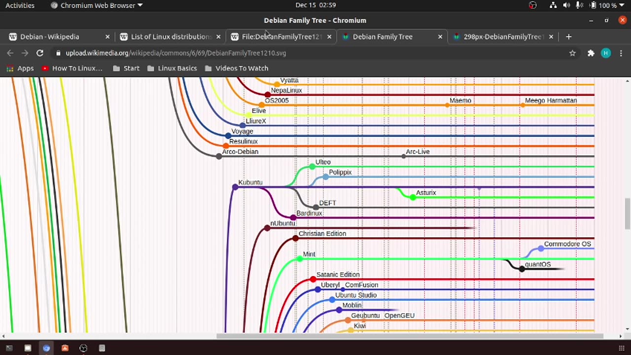Click the vertical scrollbar thumb
The width and height of the screenshot is (631, 355).
click(x=628, y=213)
